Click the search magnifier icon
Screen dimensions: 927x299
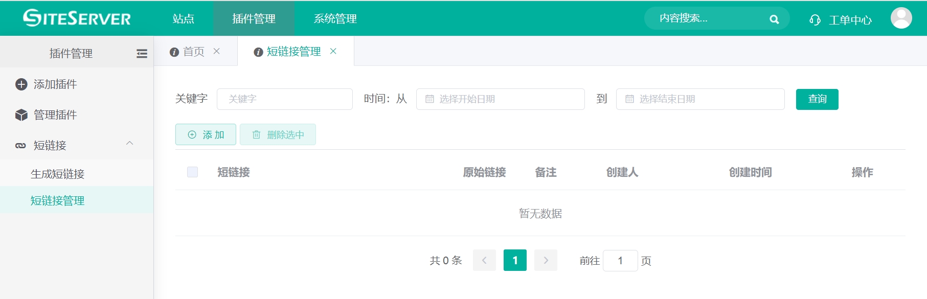tap(774, 19)
